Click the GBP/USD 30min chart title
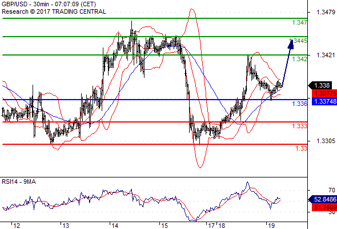 coord(49,4)
